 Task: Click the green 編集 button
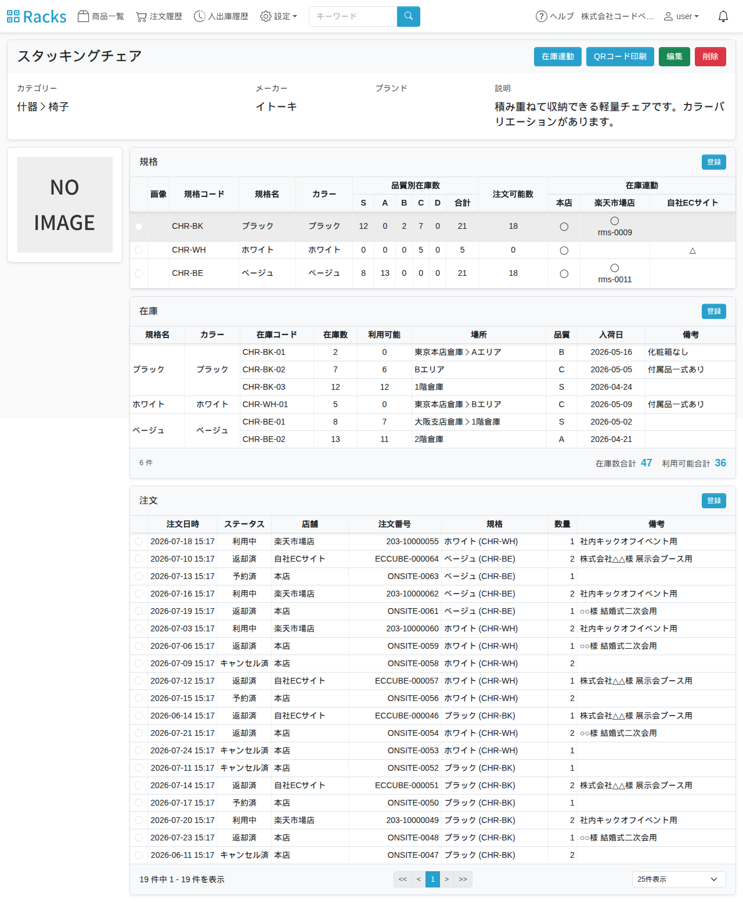coord(675,56)
